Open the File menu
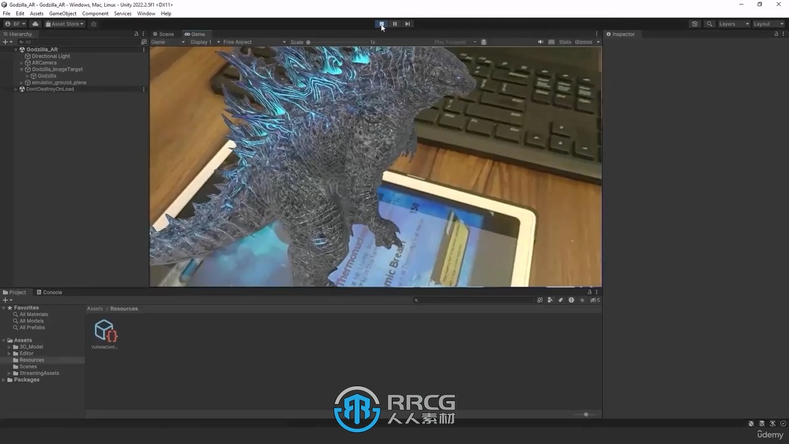 (7, 14)
